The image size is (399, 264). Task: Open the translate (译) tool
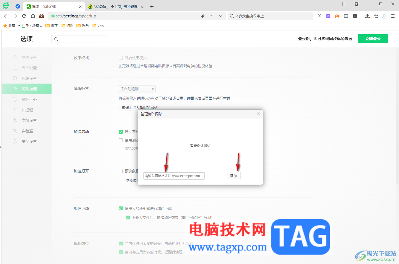(328, 16)
